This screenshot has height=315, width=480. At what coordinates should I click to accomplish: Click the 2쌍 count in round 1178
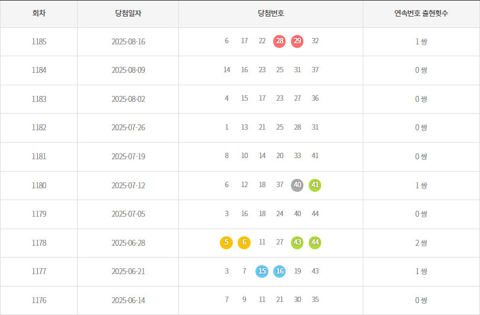(421, 243)
